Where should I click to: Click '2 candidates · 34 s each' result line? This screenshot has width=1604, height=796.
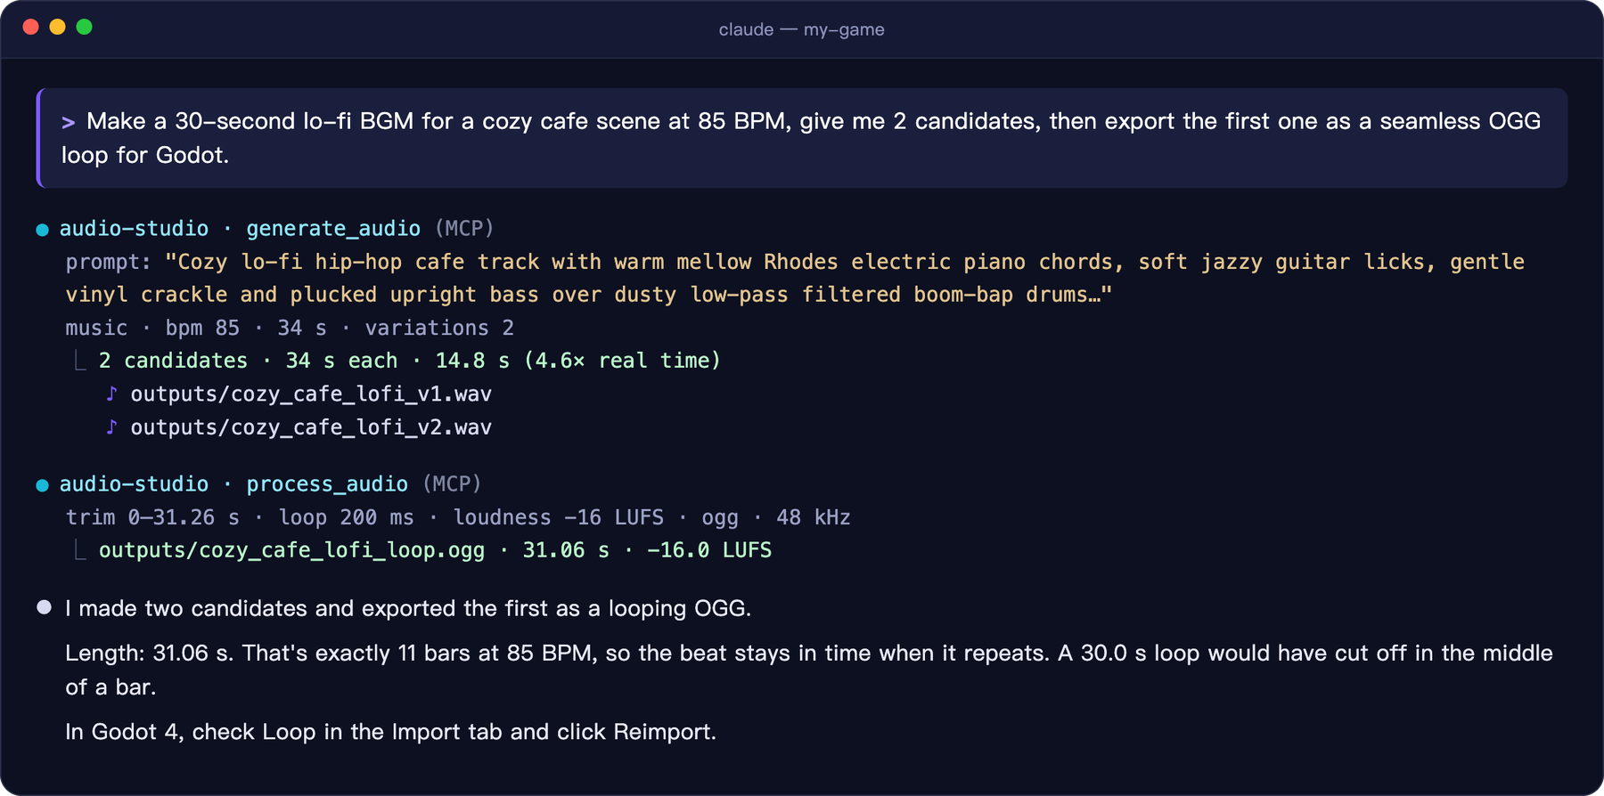[x=248, y=361]
